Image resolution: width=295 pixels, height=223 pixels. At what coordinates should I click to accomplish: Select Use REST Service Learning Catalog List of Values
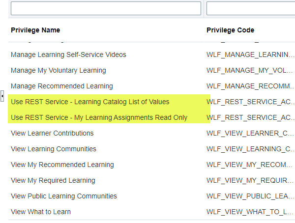coord(90,102)
